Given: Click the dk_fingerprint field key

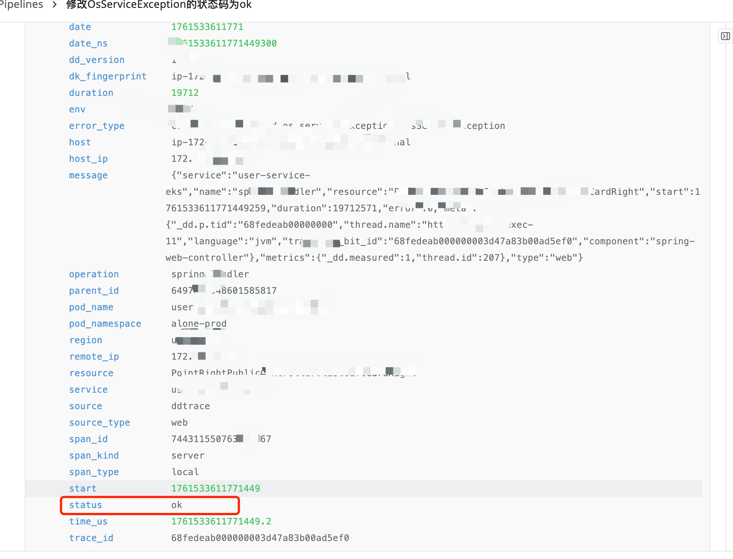Looking at the screenshot, I should click(108, 76).
